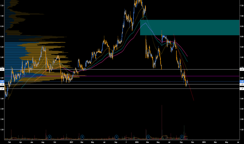Image resolution: width=244 pixels, height=144 pixels.
Task: Click the Oct label on the time axis
Action: coord(55,142)
